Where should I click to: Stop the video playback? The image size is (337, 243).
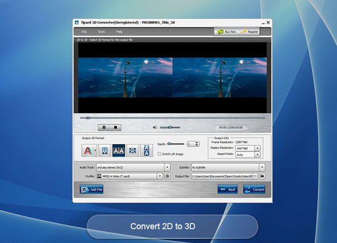tap(115, 127)
